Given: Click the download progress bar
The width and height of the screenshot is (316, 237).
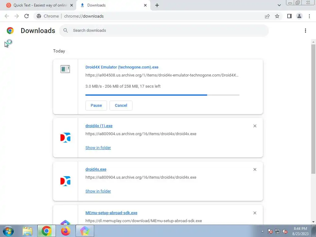Looking at the screenshot, I should [x=162, y=95].
